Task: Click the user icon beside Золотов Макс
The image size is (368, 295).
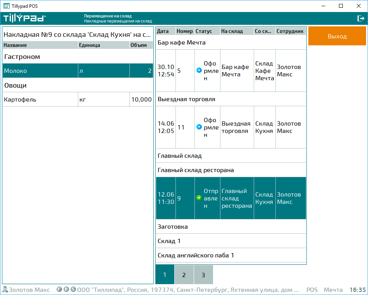Action: click(5, 290)
